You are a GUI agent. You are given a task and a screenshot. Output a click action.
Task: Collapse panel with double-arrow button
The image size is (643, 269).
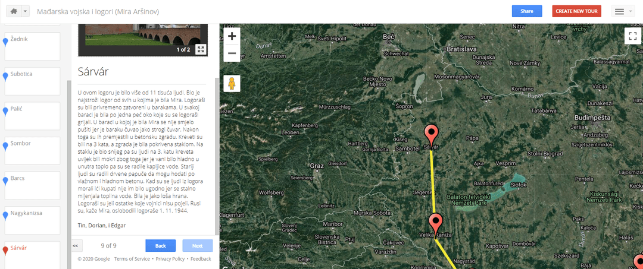coord(76,246)
